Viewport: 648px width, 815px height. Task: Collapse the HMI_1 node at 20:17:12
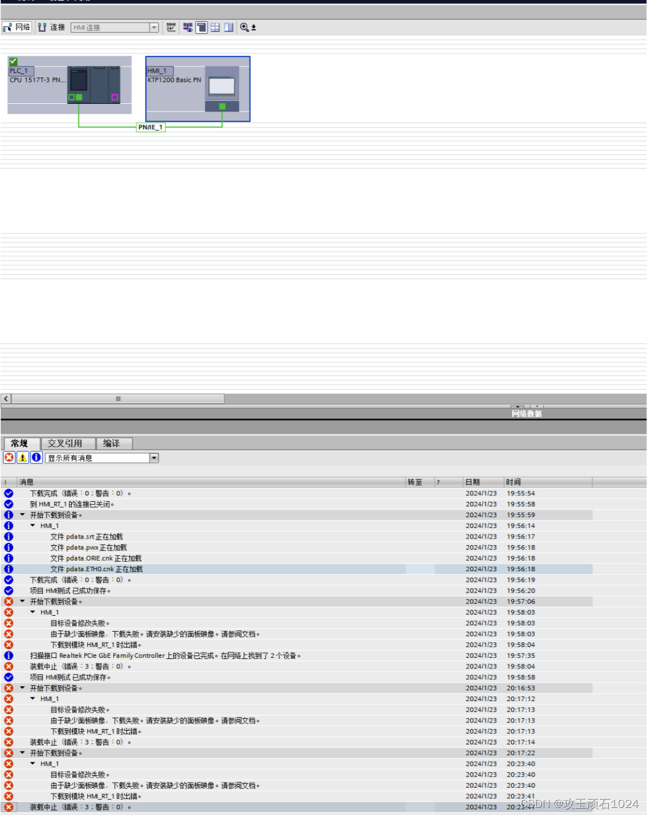point(33,699)
